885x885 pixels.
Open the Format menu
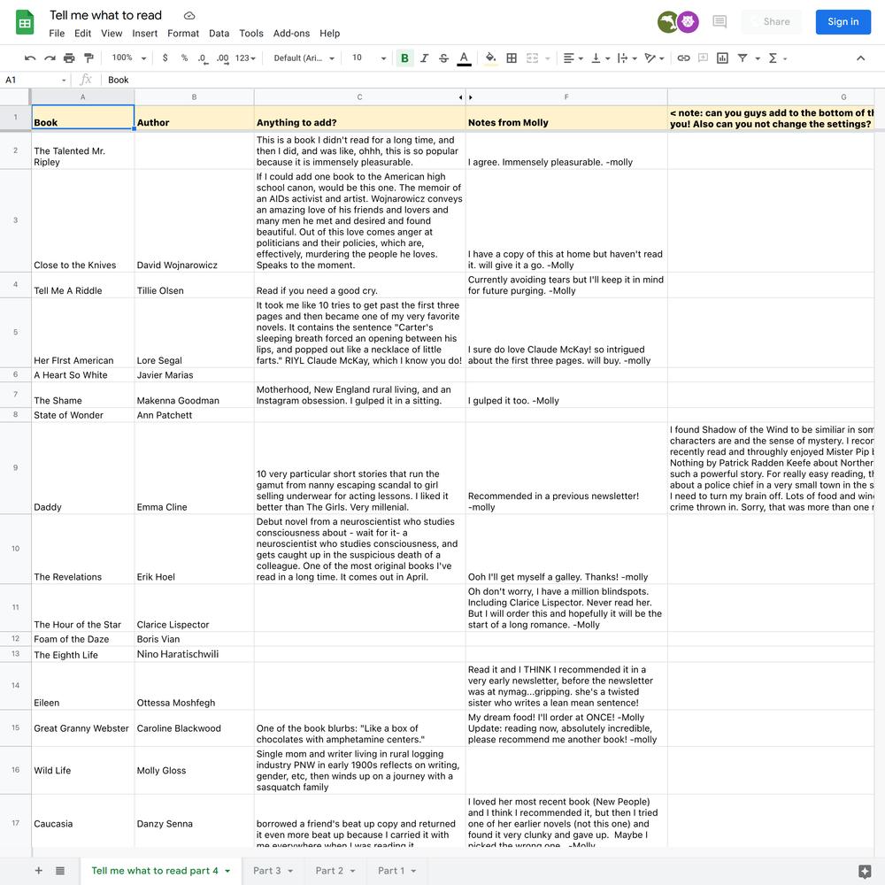[183, 34]
